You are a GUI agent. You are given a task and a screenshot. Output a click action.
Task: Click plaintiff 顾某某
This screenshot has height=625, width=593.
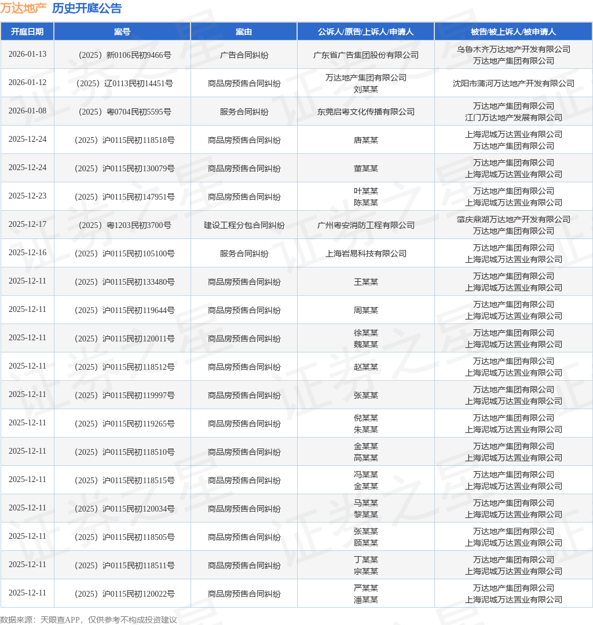pos(365,542)
